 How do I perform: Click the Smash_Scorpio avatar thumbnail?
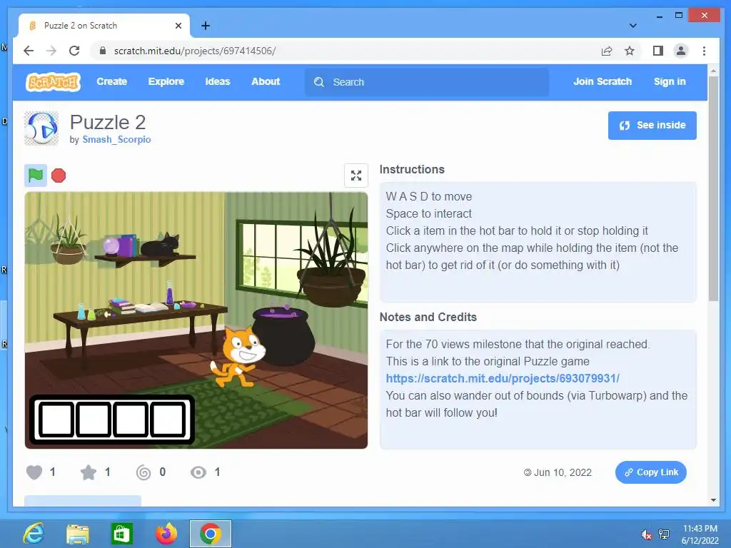pos(41,128)
